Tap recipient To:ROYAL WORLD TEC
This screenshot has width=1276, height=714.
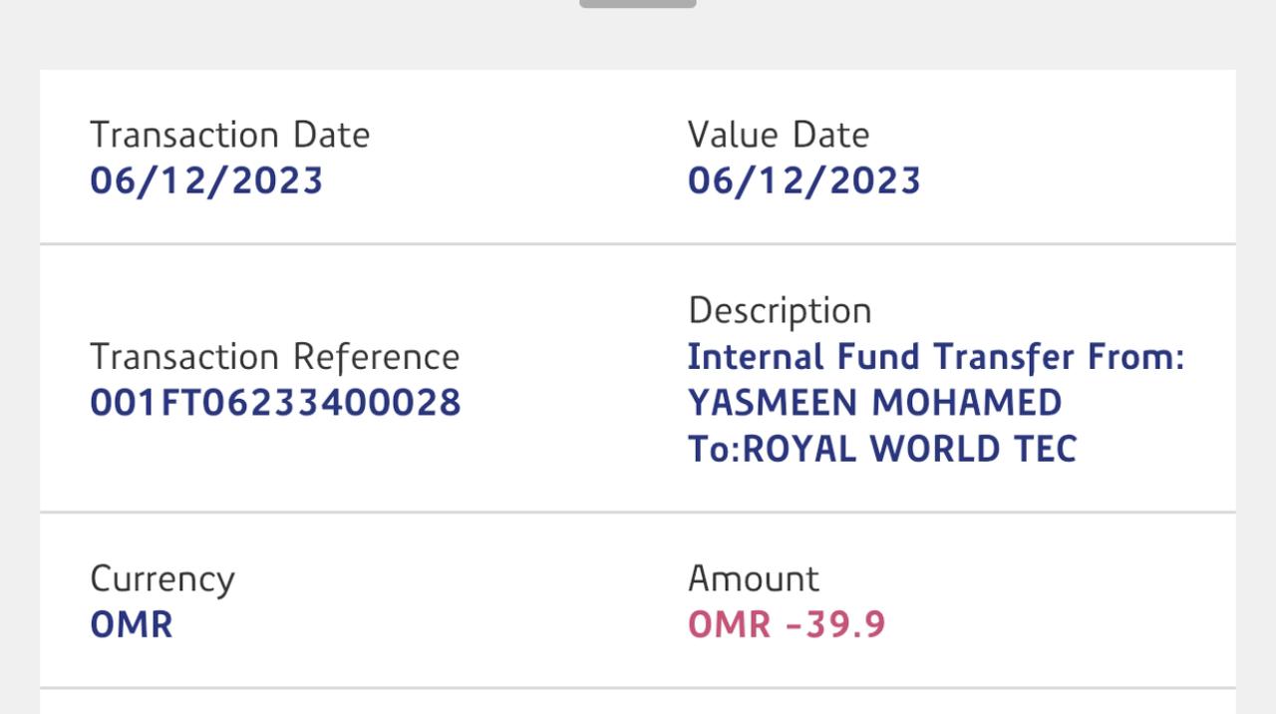[x=881, y=449]
